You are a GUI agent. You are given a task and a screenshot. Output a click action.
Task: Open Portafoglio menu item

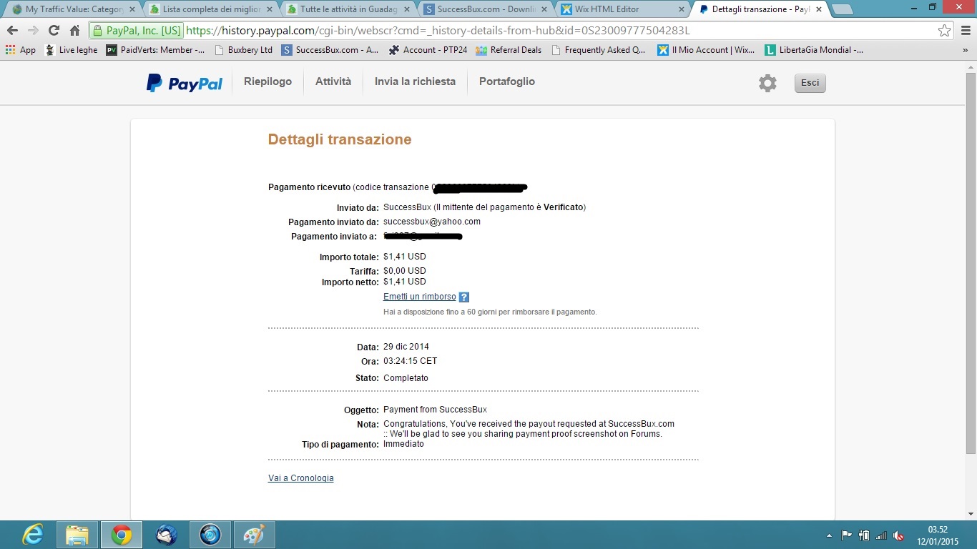(507, 81)
